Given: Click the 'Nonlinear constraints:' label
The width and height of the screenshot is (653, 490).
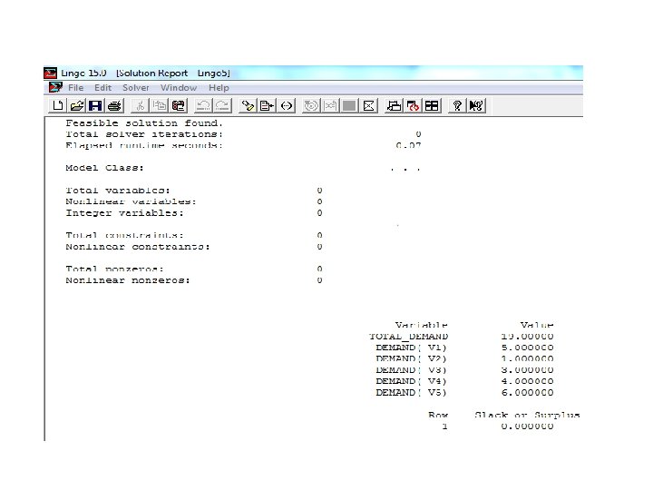Looking at the screenshot, I should [x=138, y=247].
